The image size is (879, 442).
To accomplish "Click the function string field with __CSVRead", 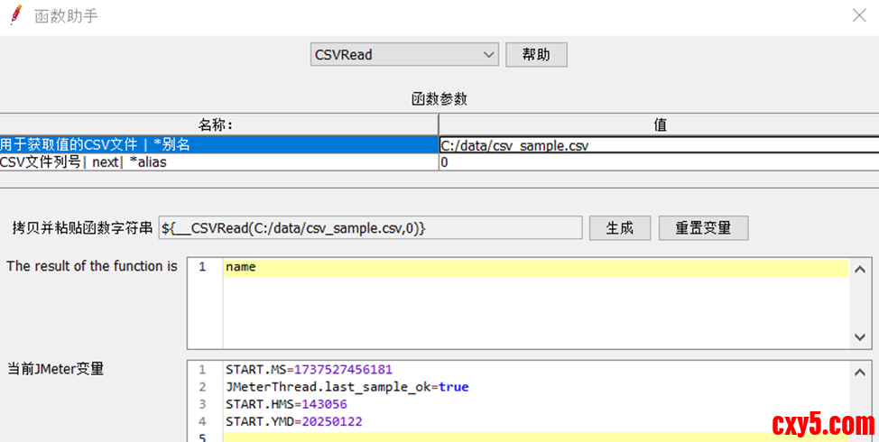I will 370,228.
